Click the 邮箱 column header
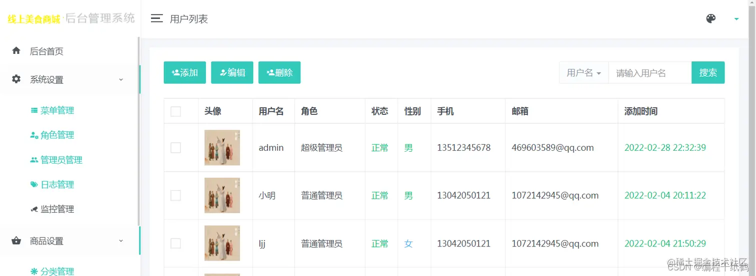The image size is (756, 276). tap(520, 111)
